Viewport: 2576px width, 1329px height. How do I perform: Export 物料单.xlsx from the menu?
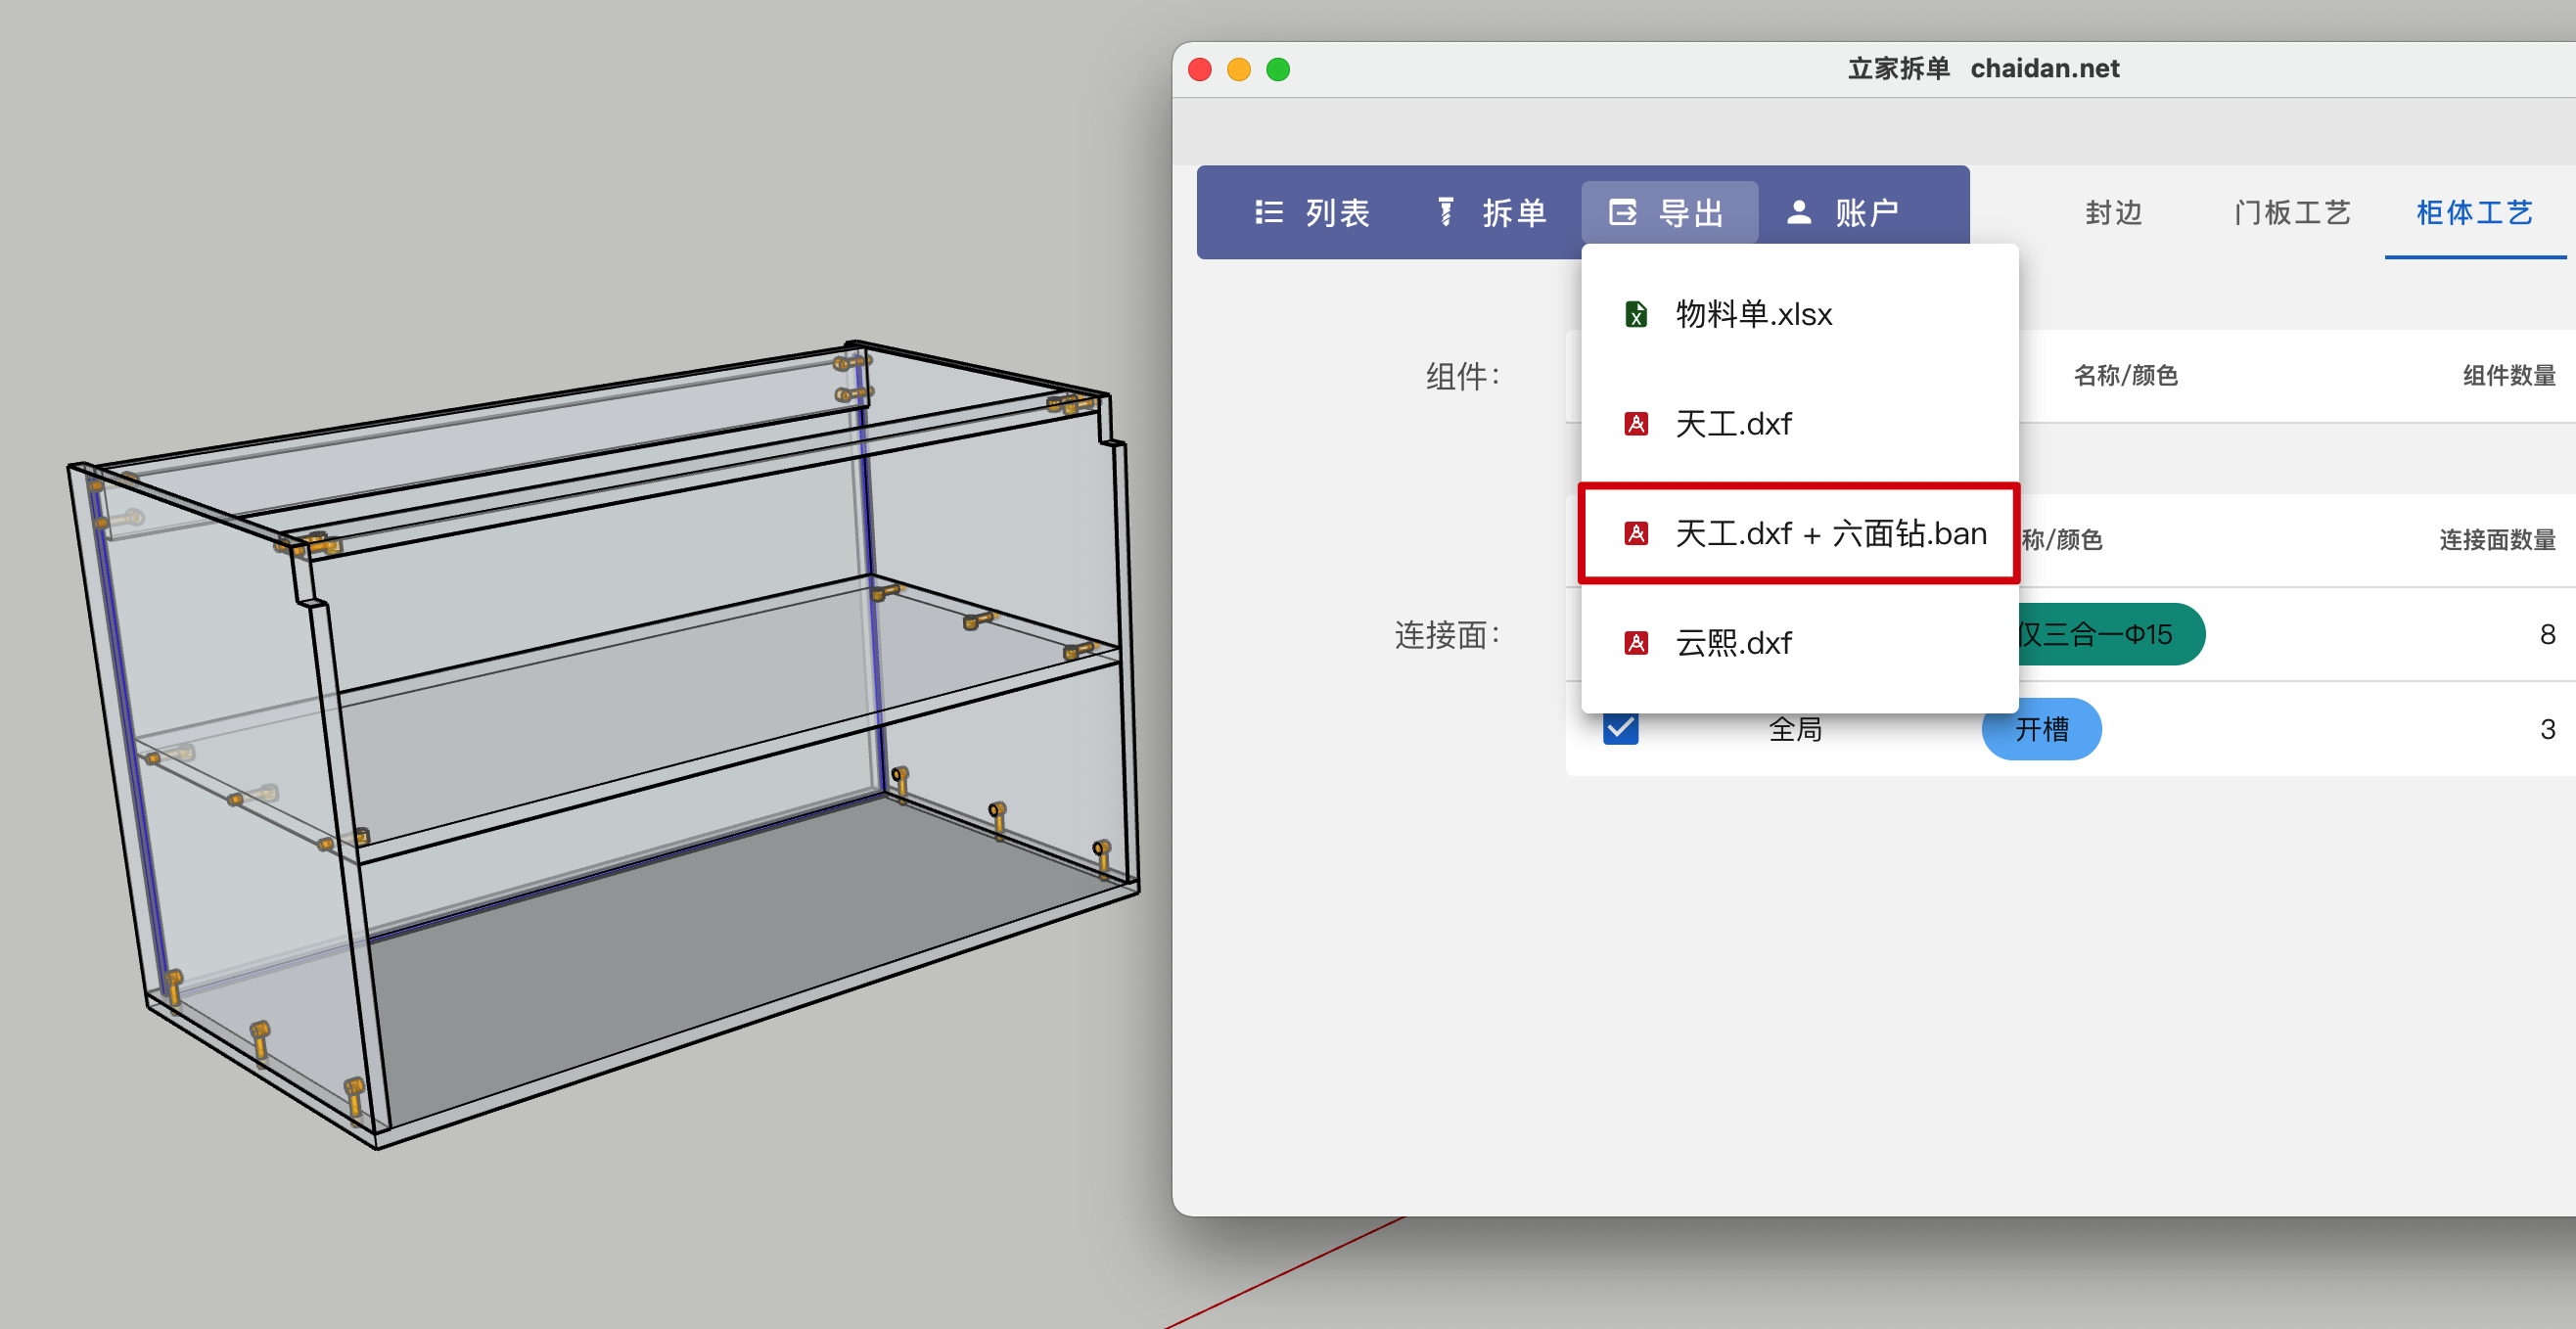pyautogui.click(x=1799, y=314)
